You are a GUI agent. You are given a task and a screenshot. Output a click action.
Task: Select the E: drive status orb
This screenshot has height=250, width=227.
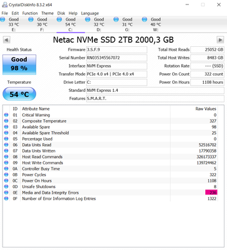(2, 19)
